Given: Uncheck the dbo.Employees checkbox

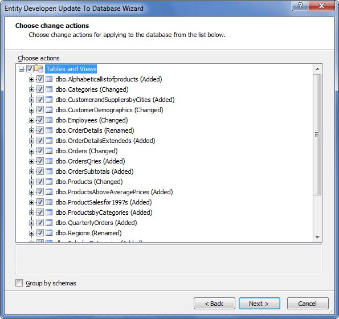Looking at the screenshot, I should tap(40, 120).
